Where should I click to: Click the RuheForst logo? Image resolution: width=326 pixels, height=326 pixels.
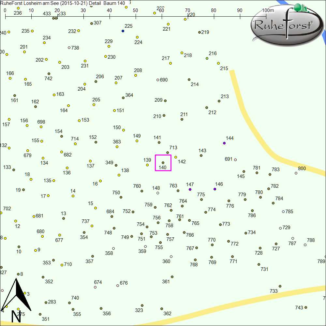coord(287,24)
